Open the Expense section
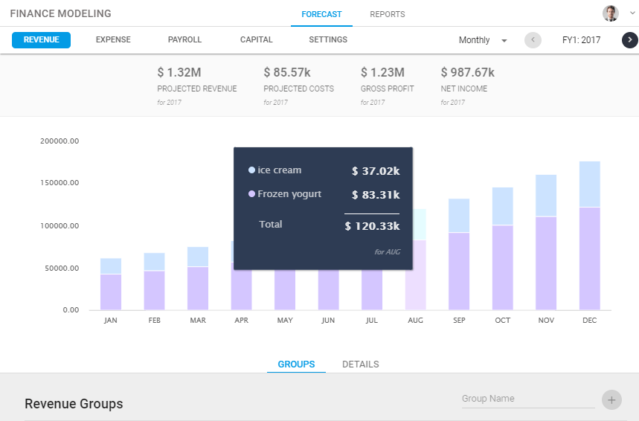The height and width of the screenshot is (421, 639). click(113, 40)
